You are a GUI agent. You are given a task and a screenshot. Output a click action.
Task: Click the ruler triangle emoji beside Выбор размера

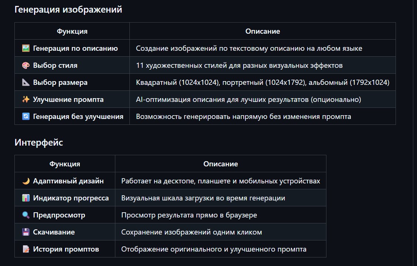pyautogui.click(x=26, y=82)
